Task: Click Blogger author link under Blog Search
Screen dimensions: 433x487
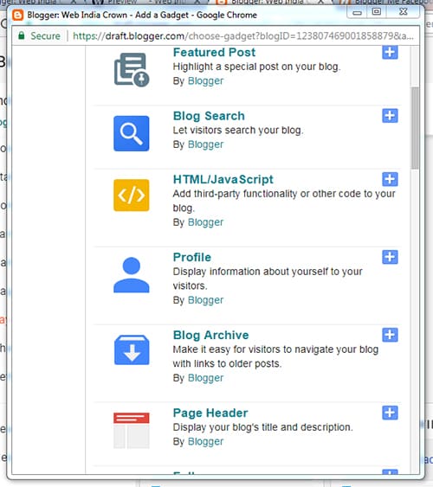Action: pyautogui.click(x=205, y=144)
